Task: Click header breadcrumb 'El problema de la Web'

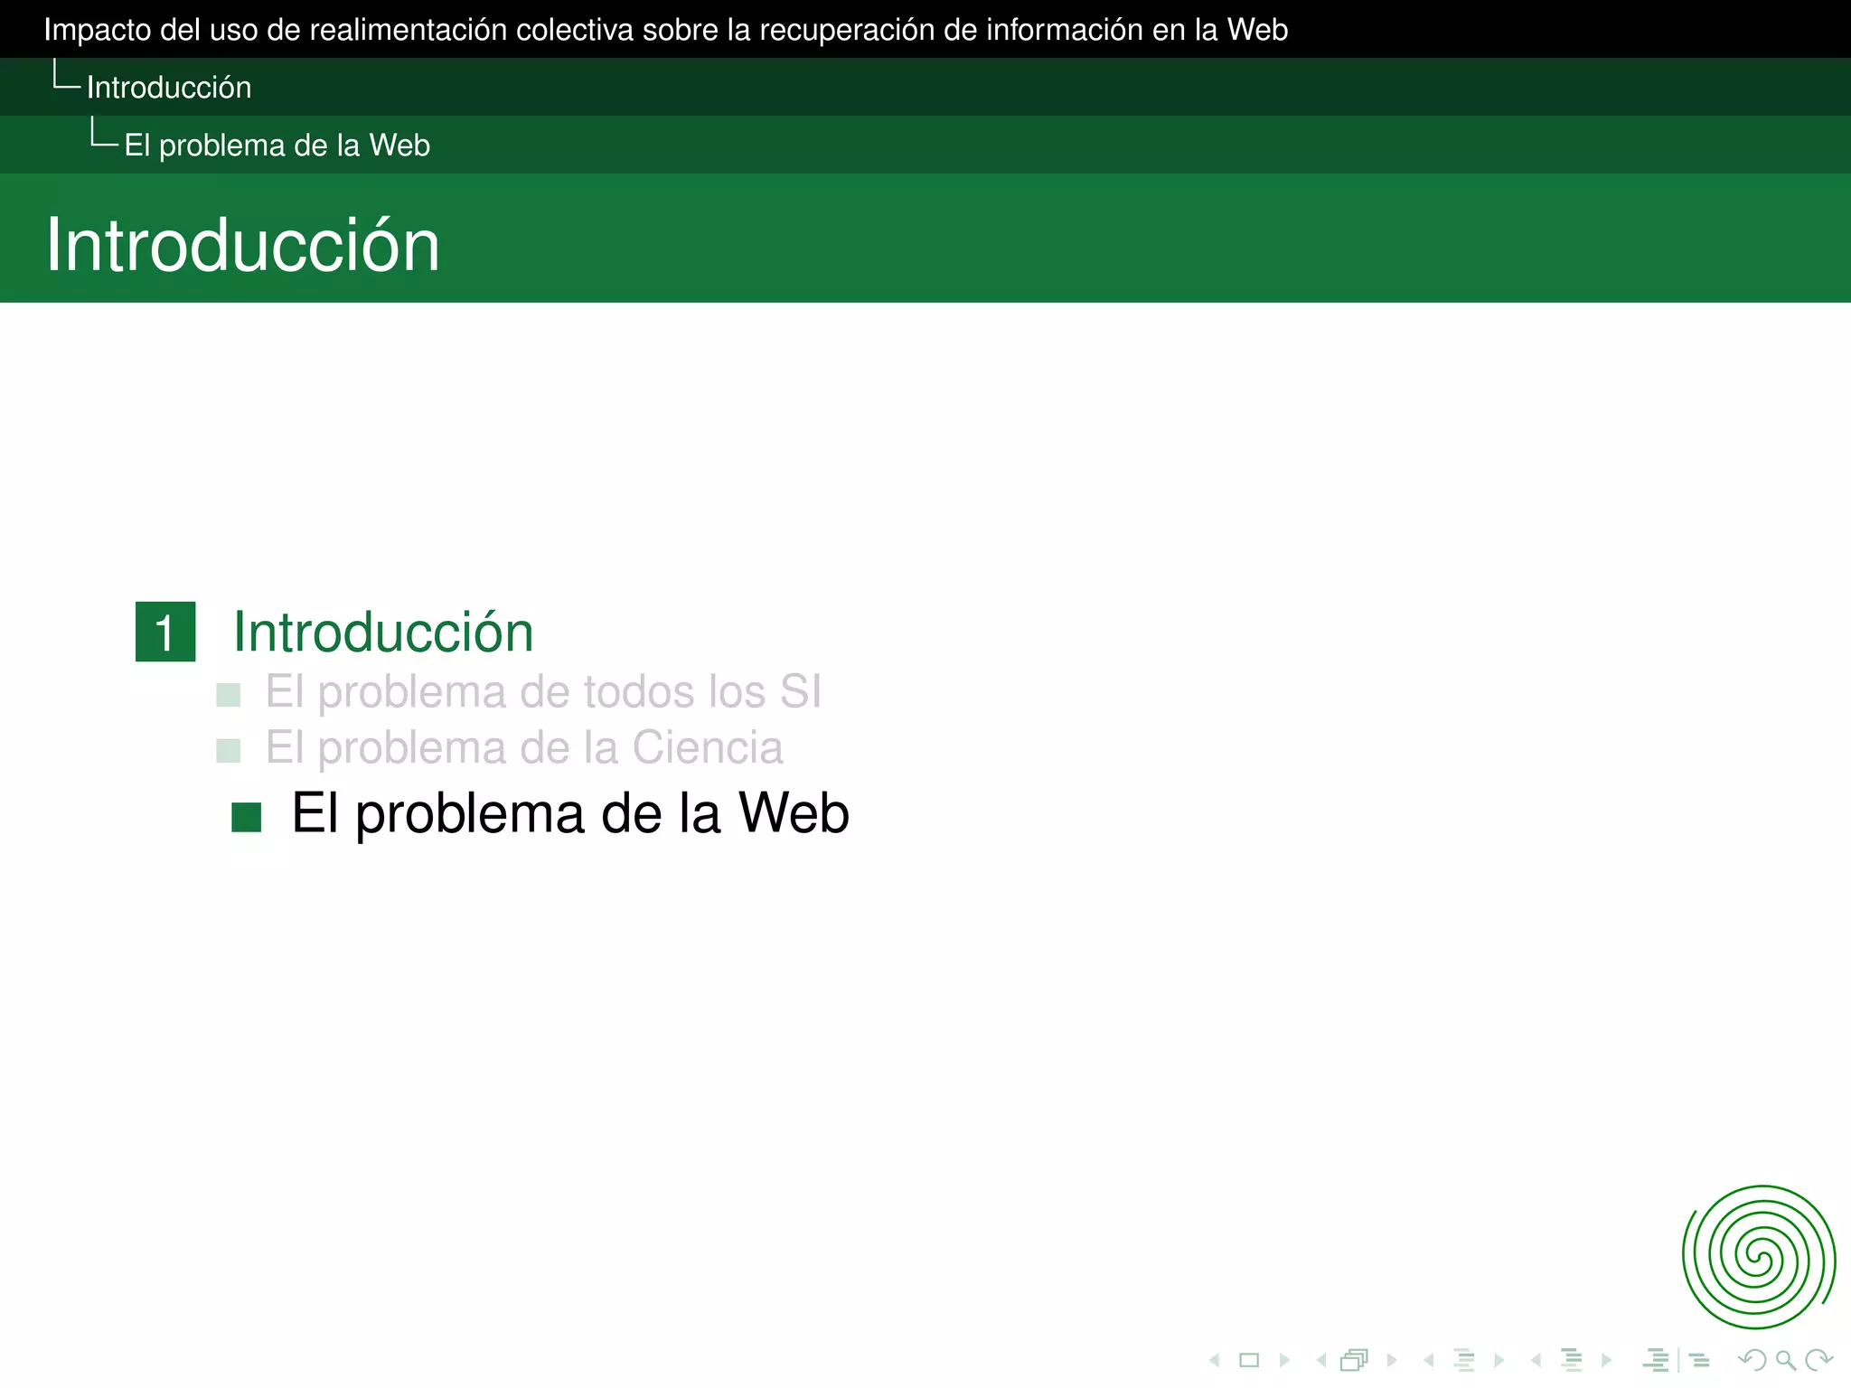Action: point(277,145)
